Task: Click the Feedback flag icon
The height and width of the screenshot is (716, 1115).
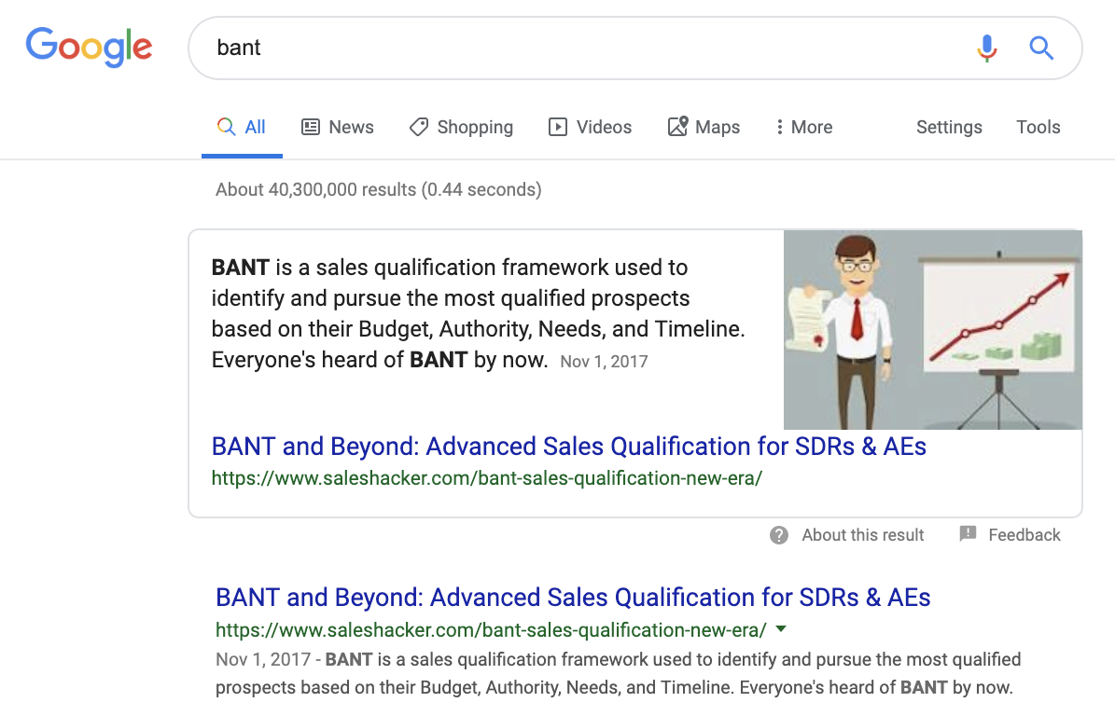Action: [x=968, y=534]
